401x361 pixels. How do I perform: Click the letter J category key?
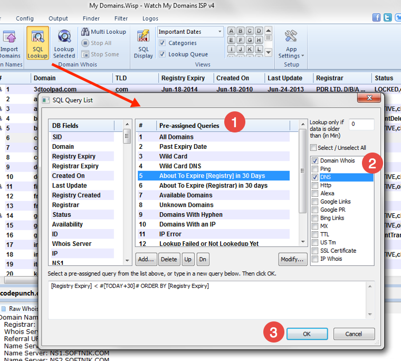(241, 49)
